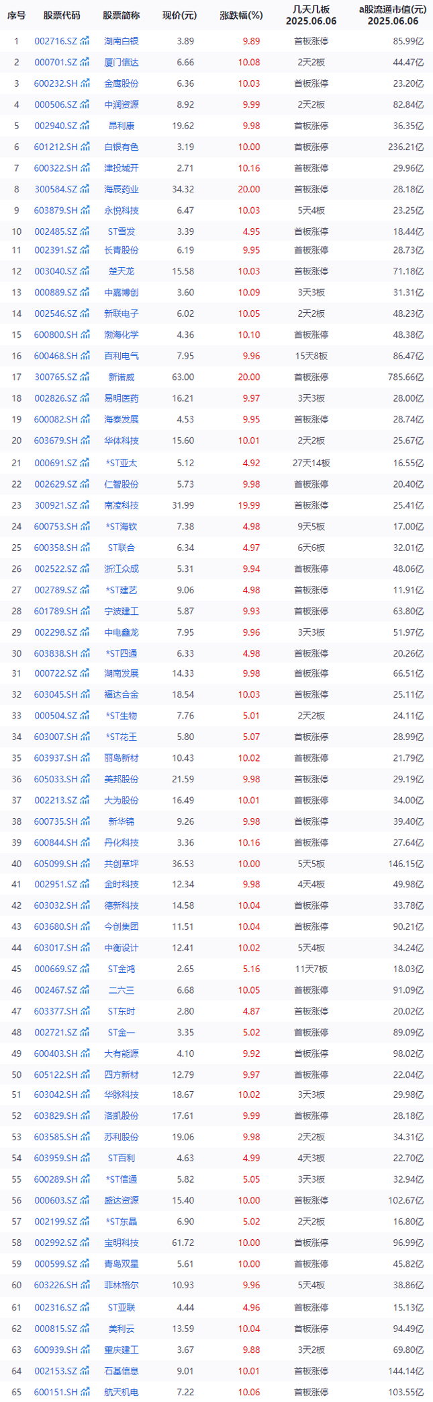Screen dimensions: 433x1402
Task: Open chart icon beside 002716.SZ
Action: pos(85,41)
